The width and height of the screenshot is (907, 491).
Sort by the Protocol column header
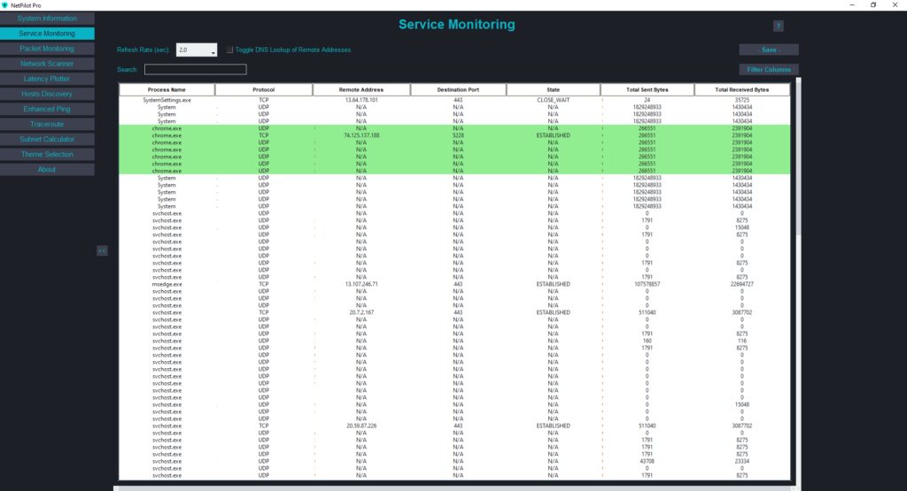[264, 89]
